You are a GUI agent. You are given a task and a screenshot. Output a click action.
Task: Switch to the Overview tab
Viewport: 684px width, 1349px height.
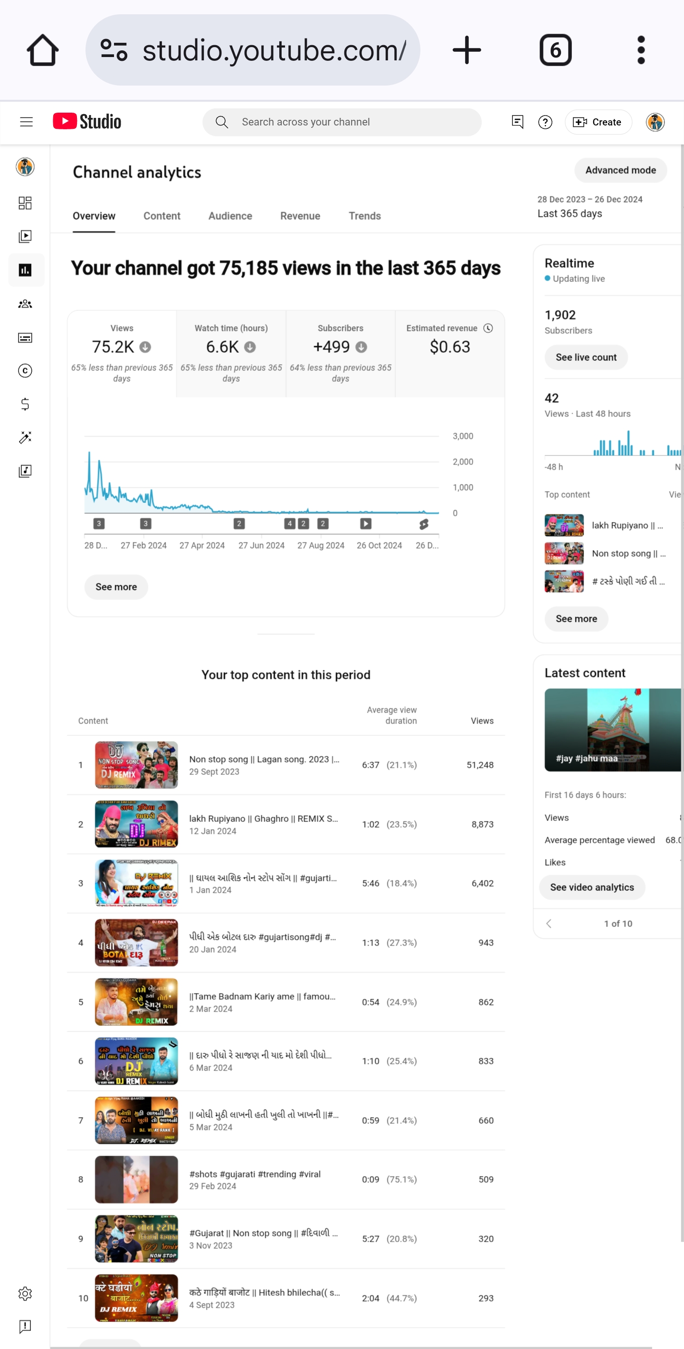(94, 216)
